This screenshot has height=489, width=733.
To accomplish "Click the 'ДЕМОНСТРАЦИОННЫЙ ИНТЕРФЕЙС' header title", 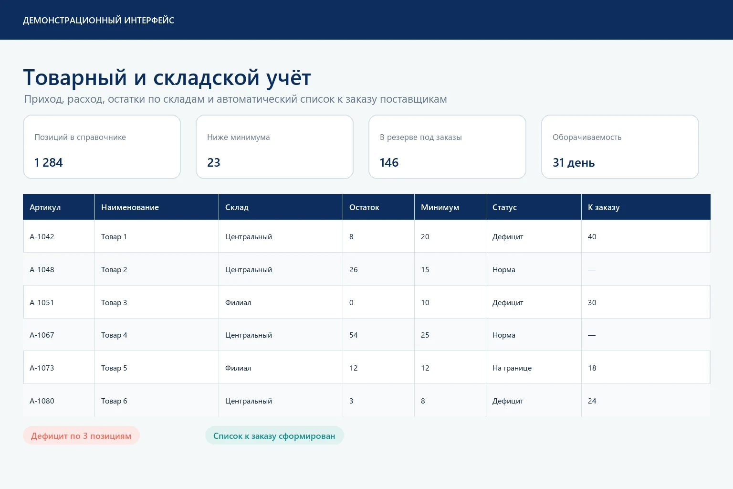I will coord(98,21).
